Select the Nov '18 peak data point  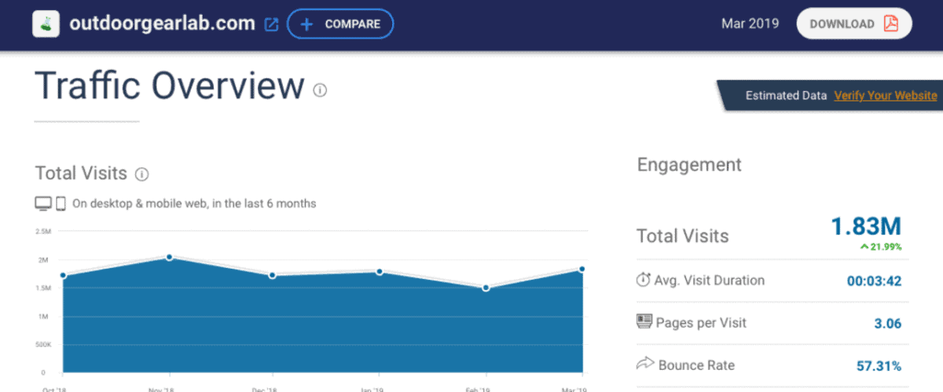click(169, 257)
